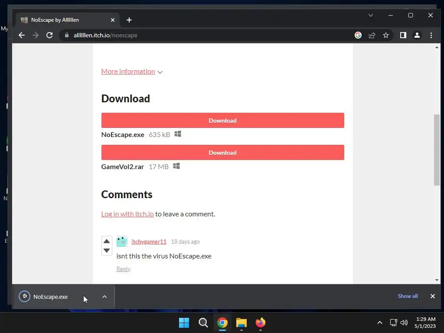
Task: Show hidden system tray icons
Action: [380, 323]
